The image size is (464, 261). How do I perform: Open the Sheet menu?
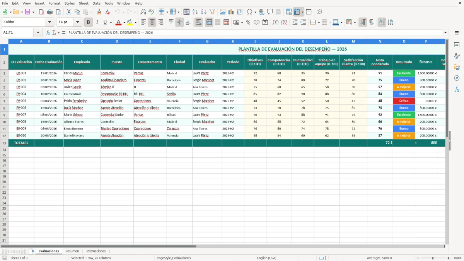(84, 3)
